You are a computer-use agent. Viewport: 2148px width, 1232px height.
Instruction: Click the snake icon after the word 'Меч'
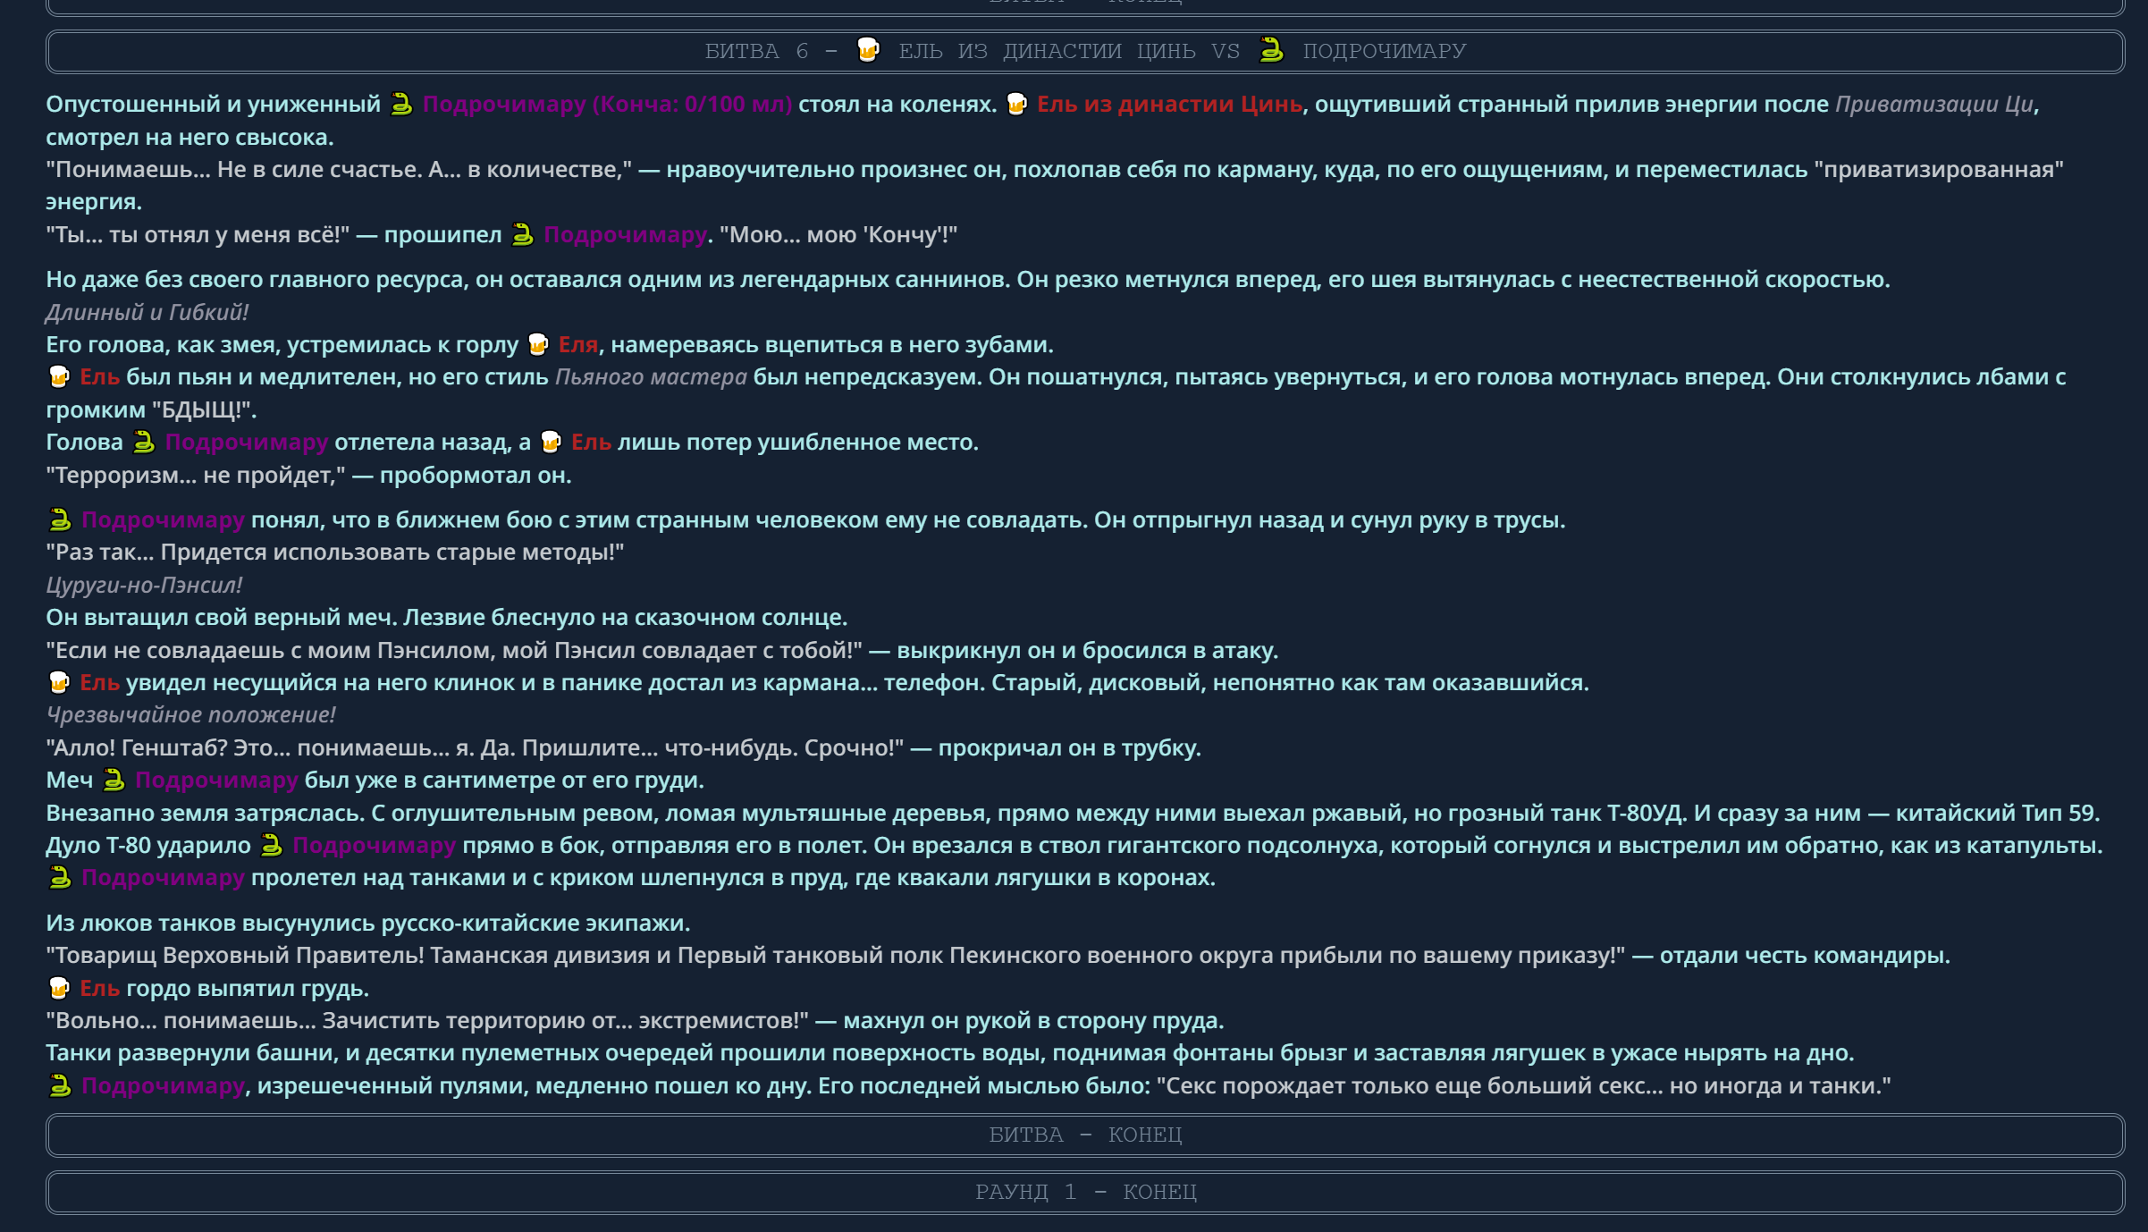pos(114,781)
